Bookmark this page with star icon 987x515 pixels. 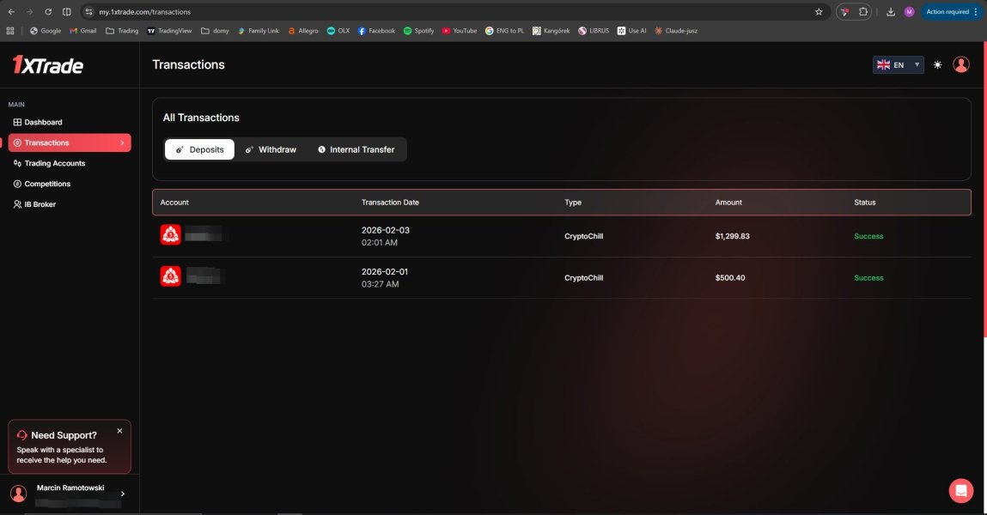[x=819, y=12]
